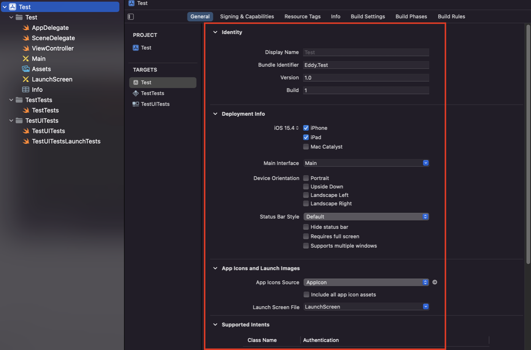Switch to the General tab
Image resolution: width=531 pixels, height=350 pixels.
[200, 16]
